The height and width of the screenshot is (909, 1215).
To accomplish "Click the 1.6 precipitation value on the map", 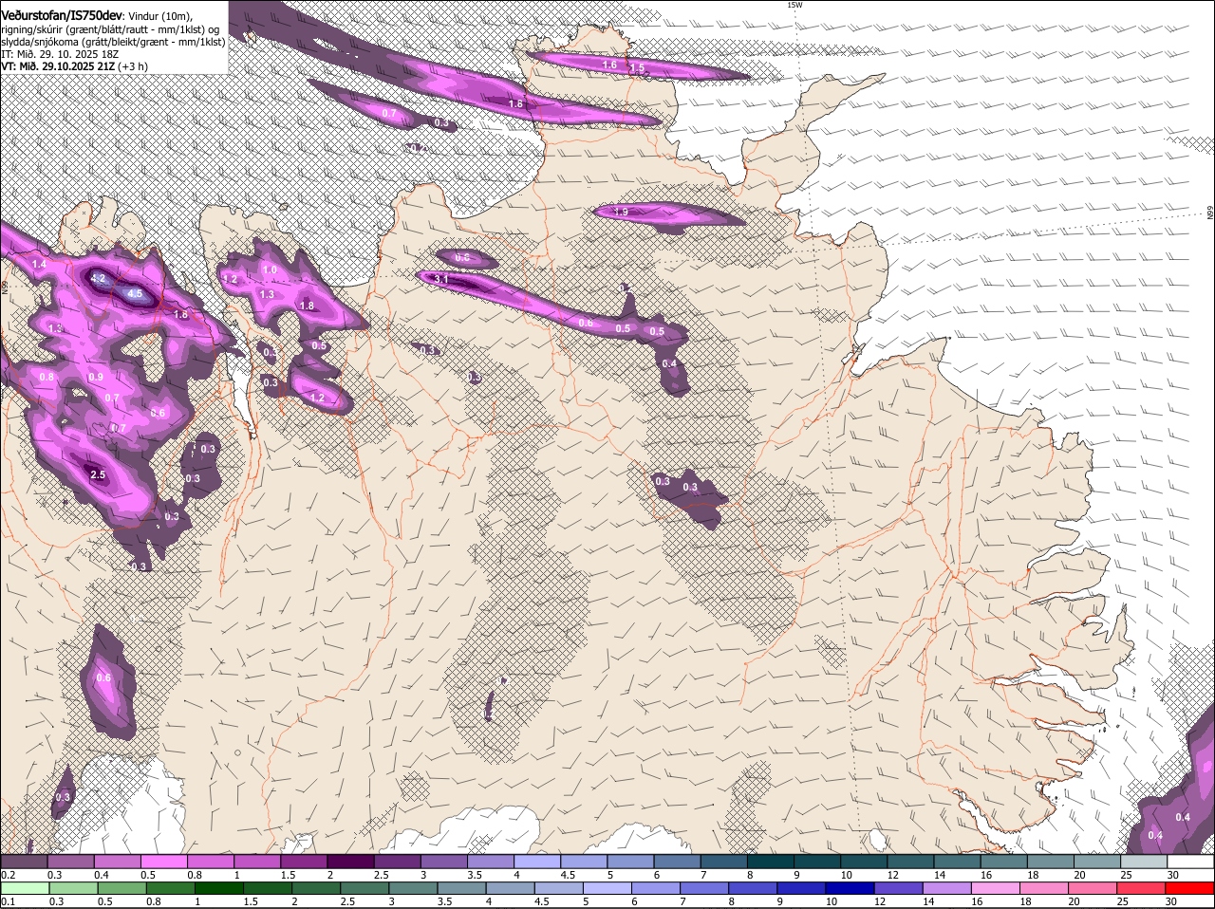I will pyautogui.click(x=610, y=65).
